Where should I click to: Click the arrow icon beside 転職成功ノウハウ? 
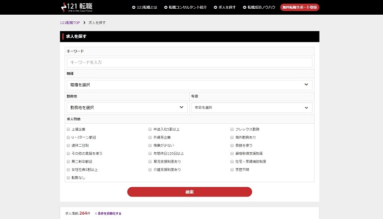(x=244, y=8)
